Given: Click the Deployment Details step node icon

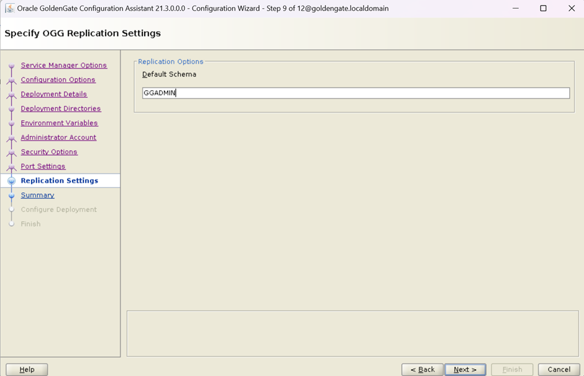Looking at the screenshot, I should (11, 94).
